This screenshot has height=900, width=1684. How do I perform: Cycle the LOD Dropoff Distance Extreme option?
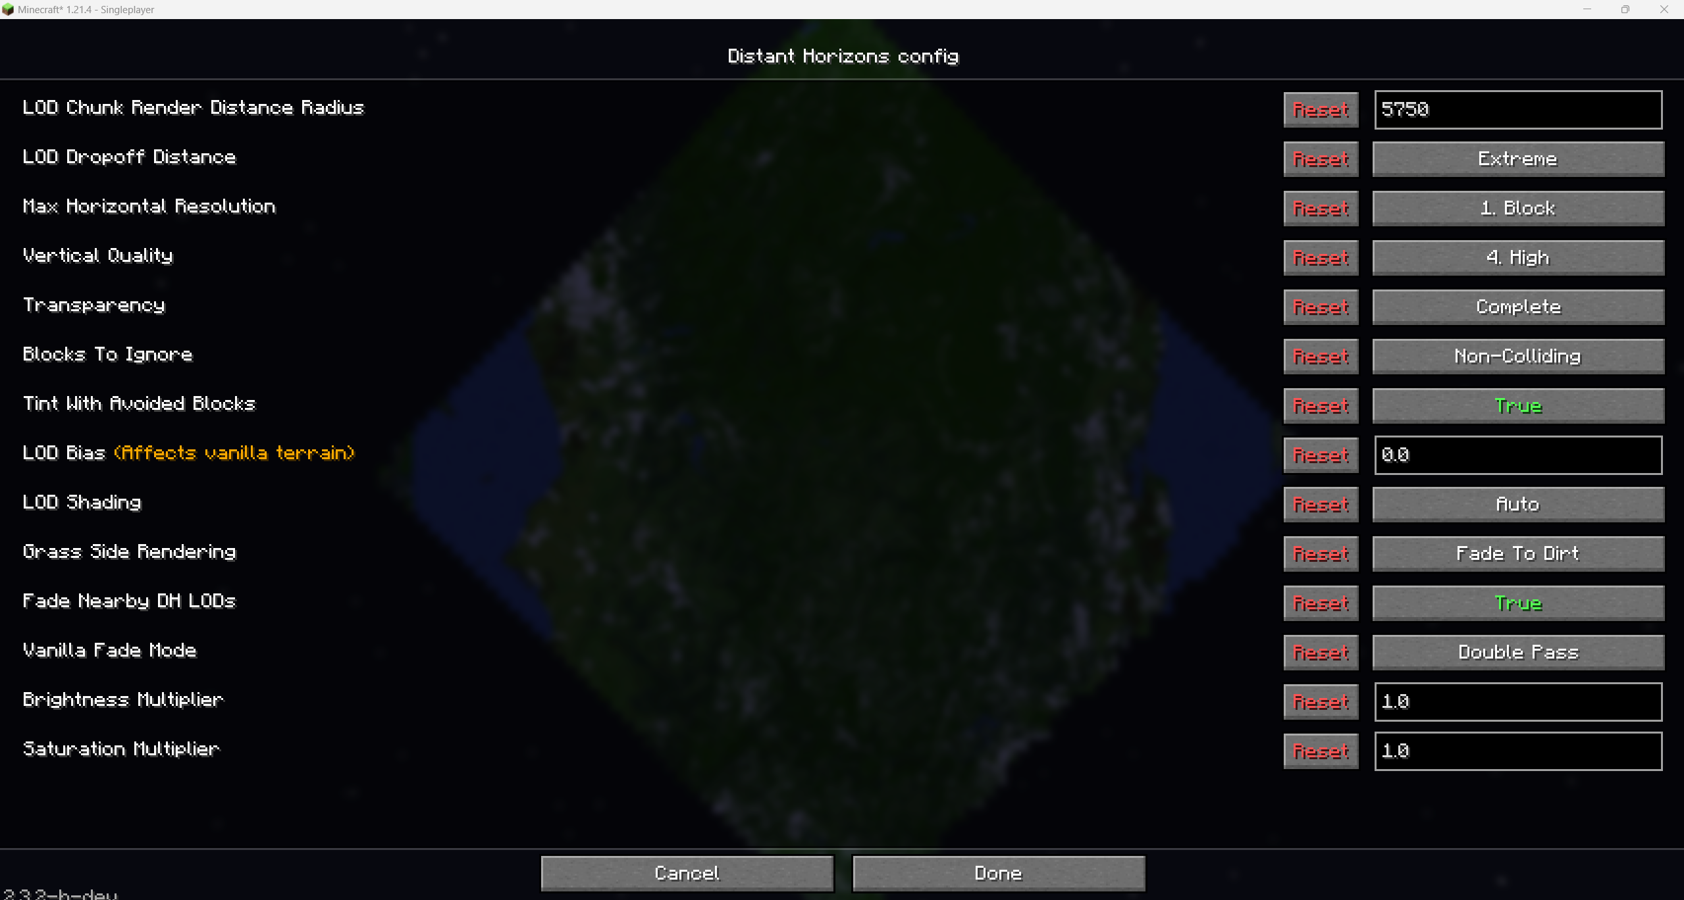point(1517,159)
